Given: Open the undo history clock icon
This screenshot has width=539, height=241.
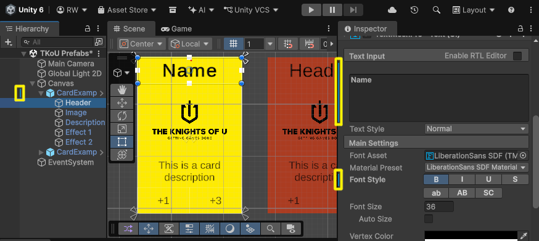Looking at the screenshot, I should click(414, 10).
